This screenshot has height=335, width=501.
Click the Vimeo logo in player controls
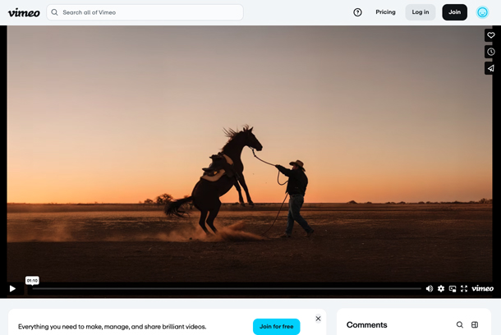tap(482, 288)
